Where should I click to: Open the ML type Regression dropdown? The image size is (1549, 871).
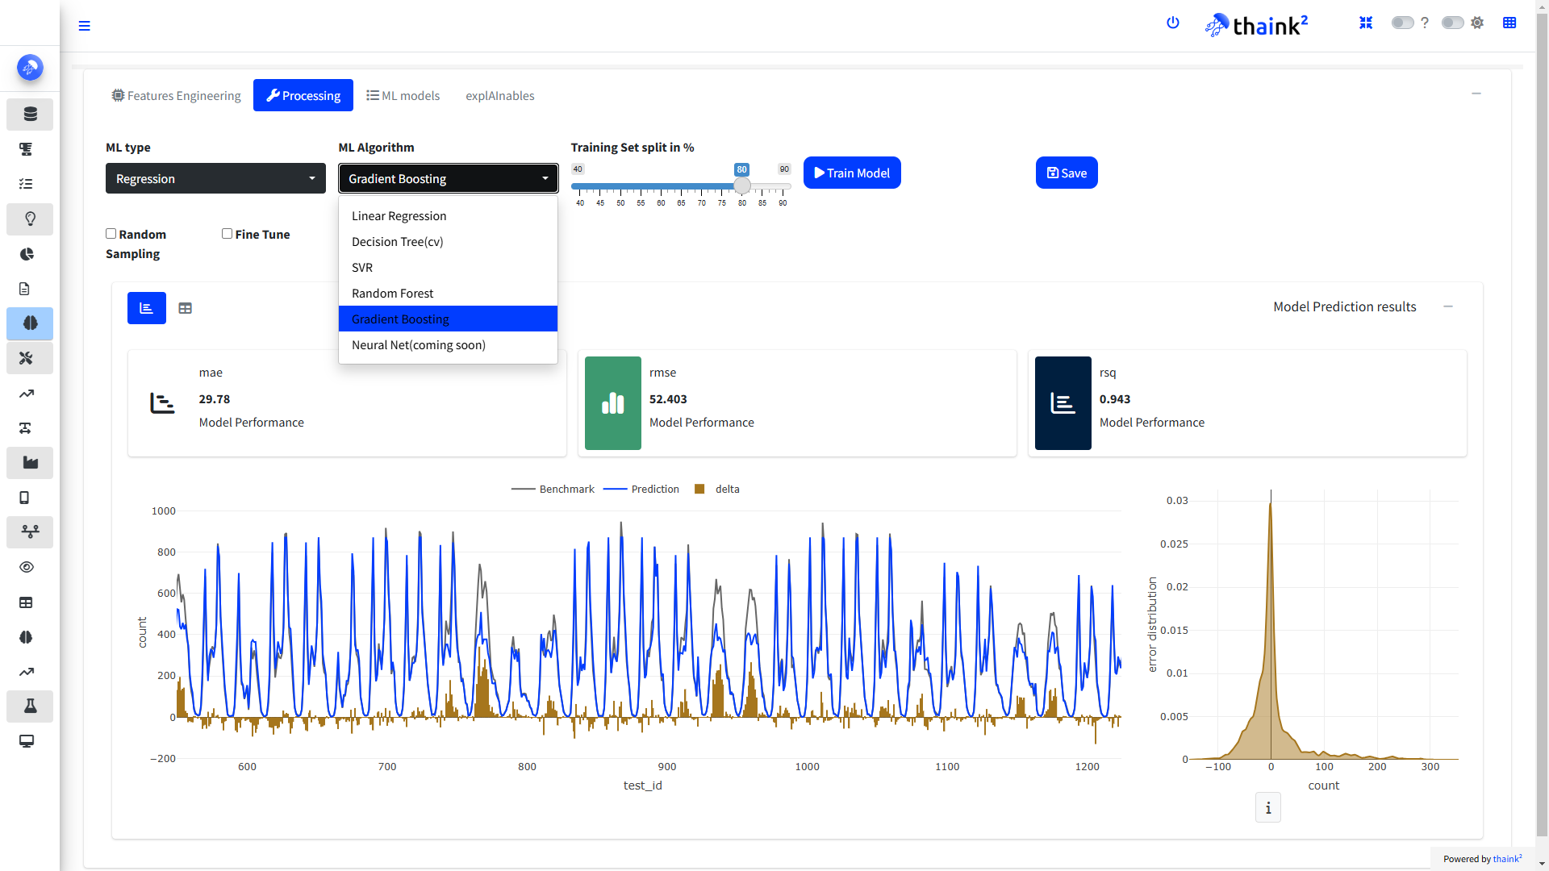pos(215,178)
